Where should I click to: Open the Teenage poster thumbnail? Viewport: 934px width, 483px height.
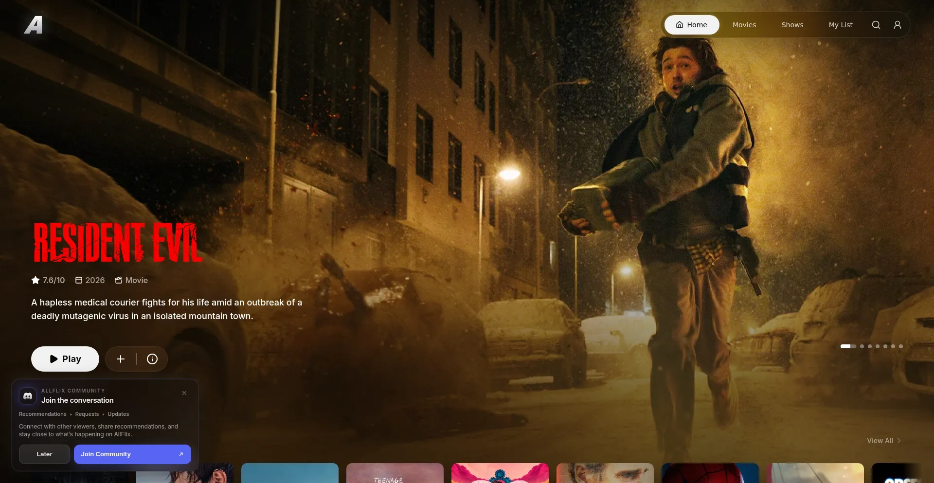[395, 473]
